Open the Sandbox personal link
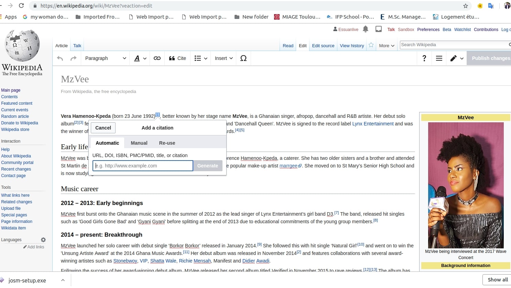Screen dimensions: 511x288 pos(406,30)
